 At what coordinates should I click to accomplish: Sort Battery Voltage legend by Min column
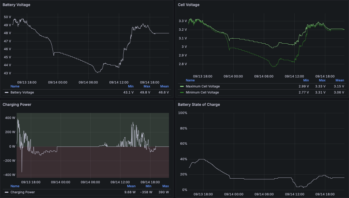point(131,86)
